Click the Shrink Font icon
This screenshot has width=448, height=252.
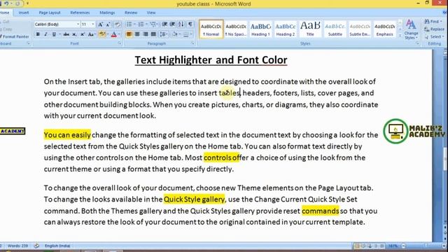coord(108,24)
